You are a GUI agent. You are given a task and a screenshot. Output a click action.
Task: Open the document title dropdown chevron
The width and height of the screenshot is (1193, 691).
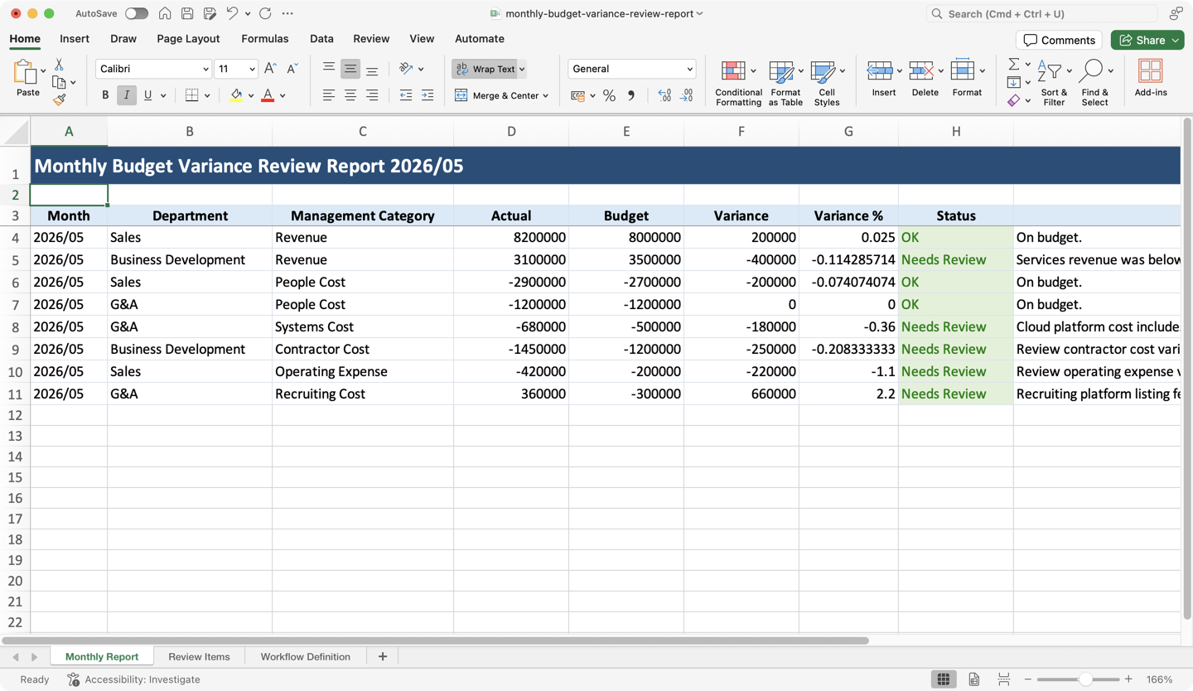(700, 14)
